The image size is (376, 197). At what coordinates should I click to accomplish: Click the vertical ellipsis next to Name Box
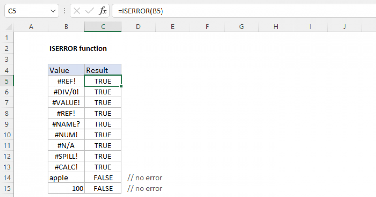64,10
